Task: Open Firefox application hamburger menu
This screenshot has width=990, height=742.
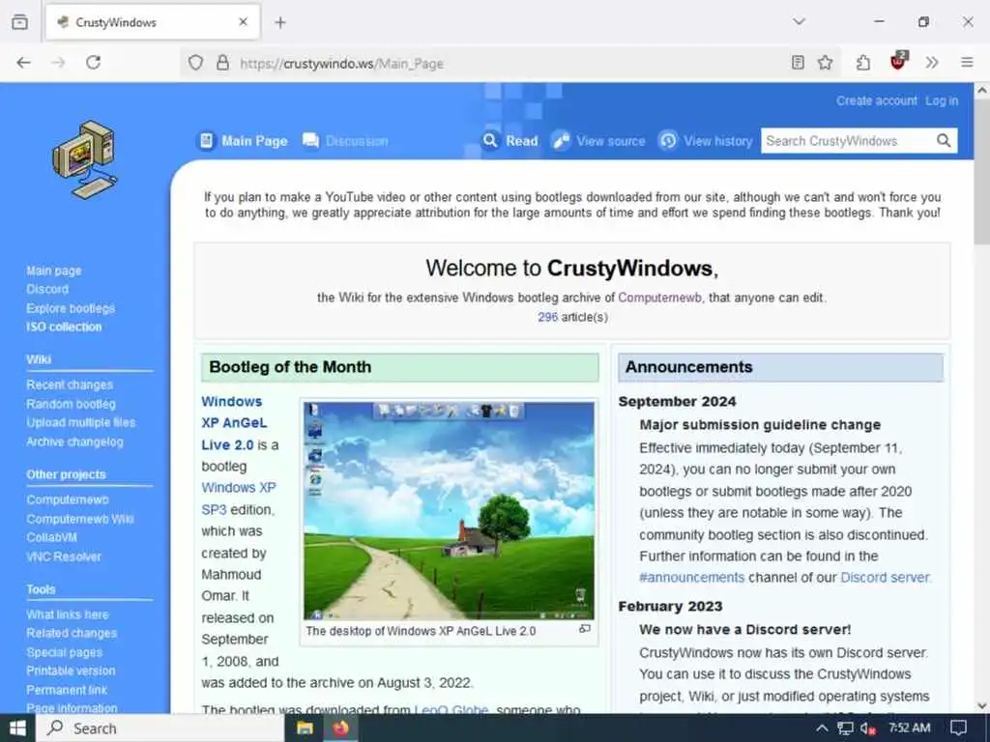Action: [967, 63]
